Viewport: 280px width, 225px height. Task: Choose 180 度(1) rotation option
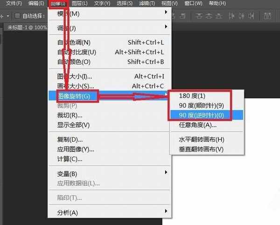coord(191,95)
